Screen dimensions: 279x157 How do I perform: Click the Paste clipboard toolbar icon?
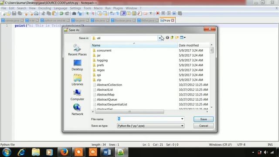click(54, 14)
